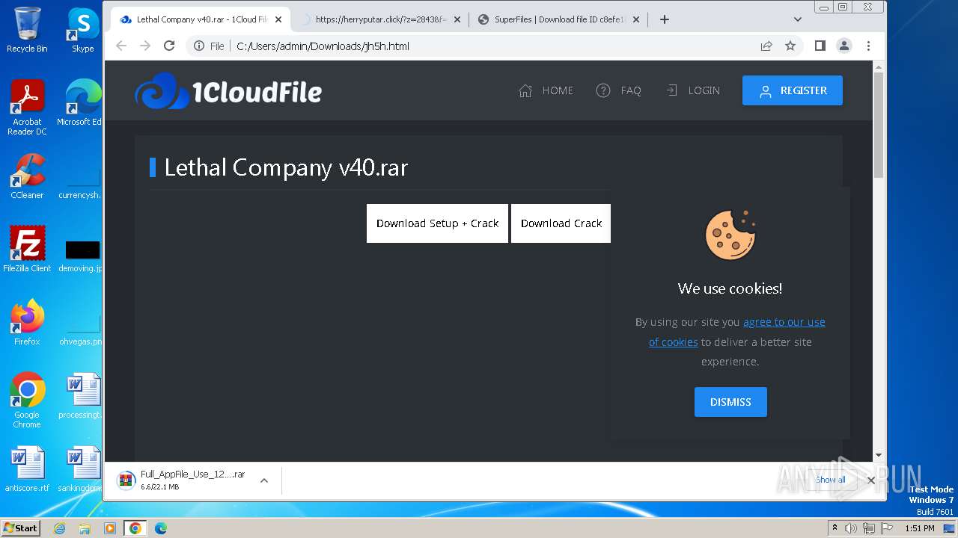The image size is (958, 538).
Task: Open CCleaner desktop shortcut
Action: pos(27,176)
